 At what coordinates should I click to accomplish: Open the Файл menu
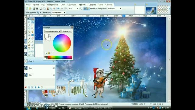pyautogui.click(x=28, y=5)
